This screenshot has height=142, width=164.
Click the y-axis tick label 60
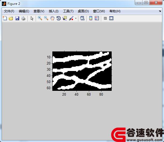[49, 88]
